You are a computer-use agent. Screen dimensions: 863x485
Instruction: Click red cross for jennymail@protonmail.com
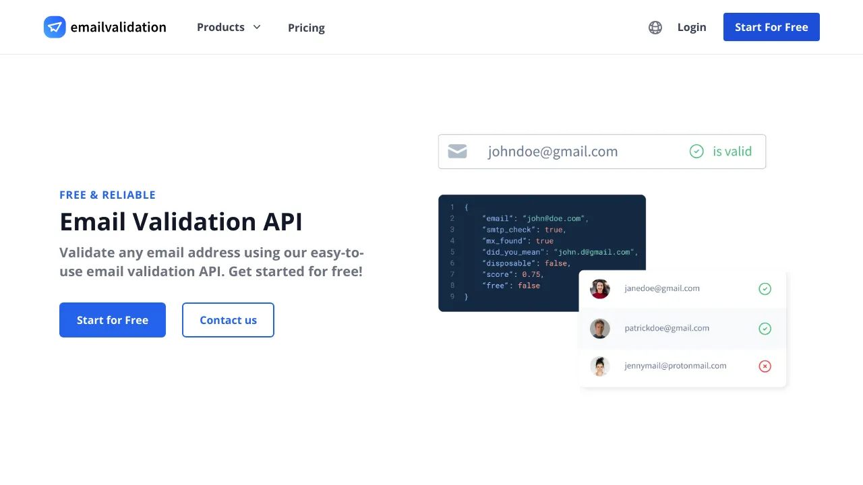(765, 366)
